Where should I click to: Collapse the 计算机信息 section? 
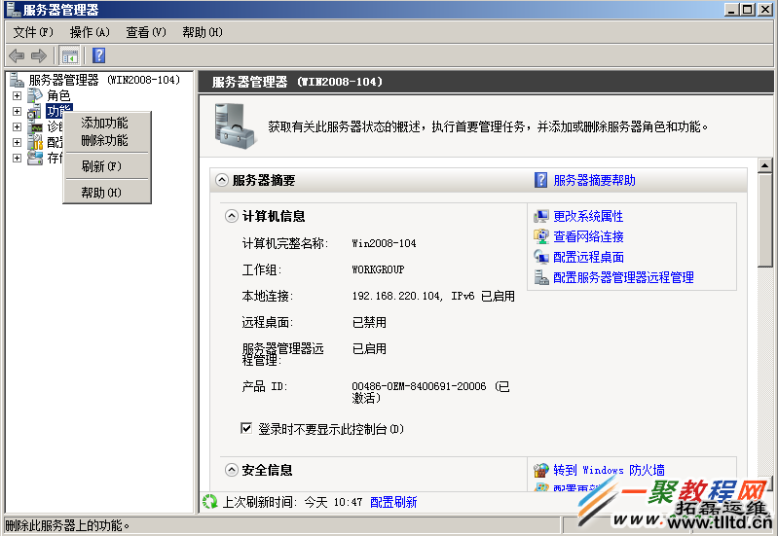point(231,216)
